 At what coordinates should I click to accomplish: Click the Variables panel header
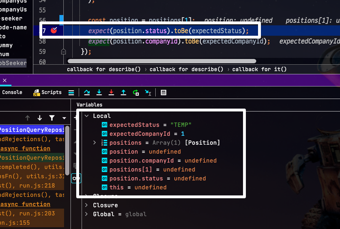pos(89,105)
